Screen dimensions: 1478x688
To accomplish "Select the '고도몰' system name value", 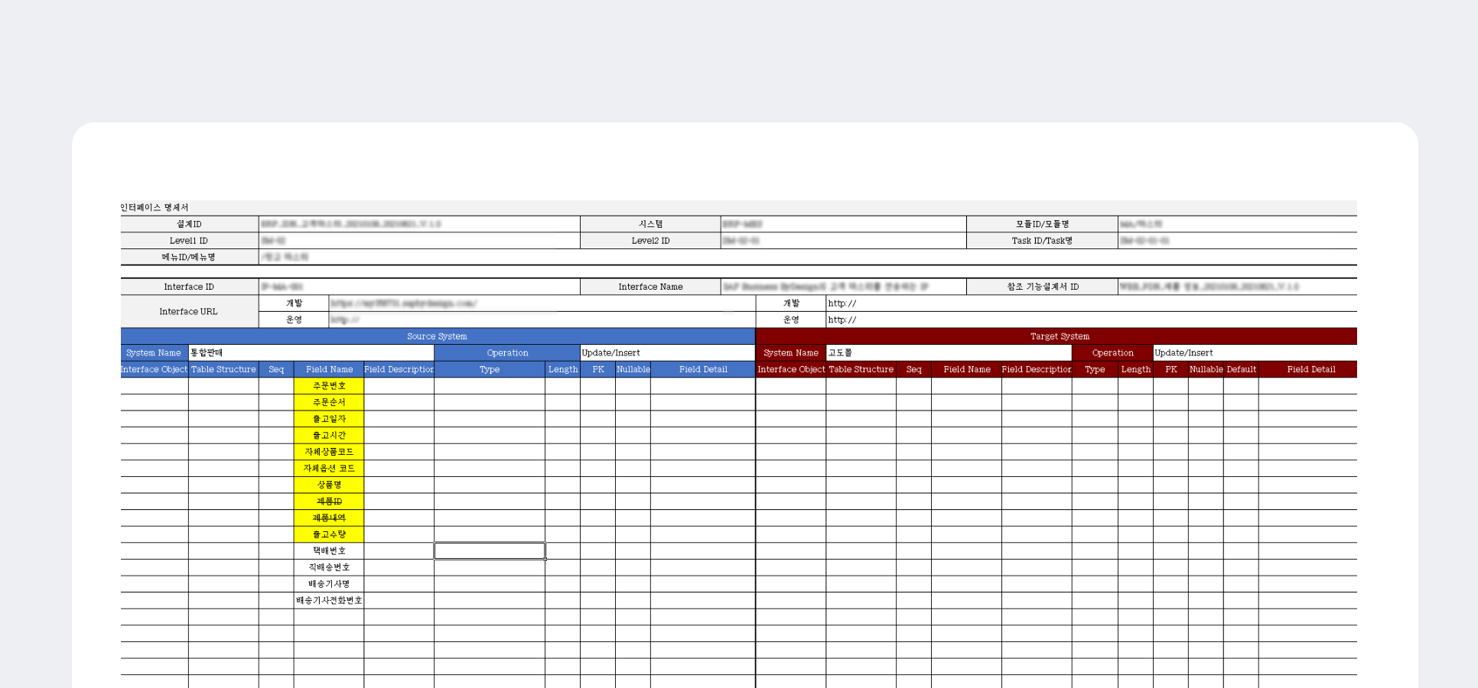I will [x=949, y=352].
